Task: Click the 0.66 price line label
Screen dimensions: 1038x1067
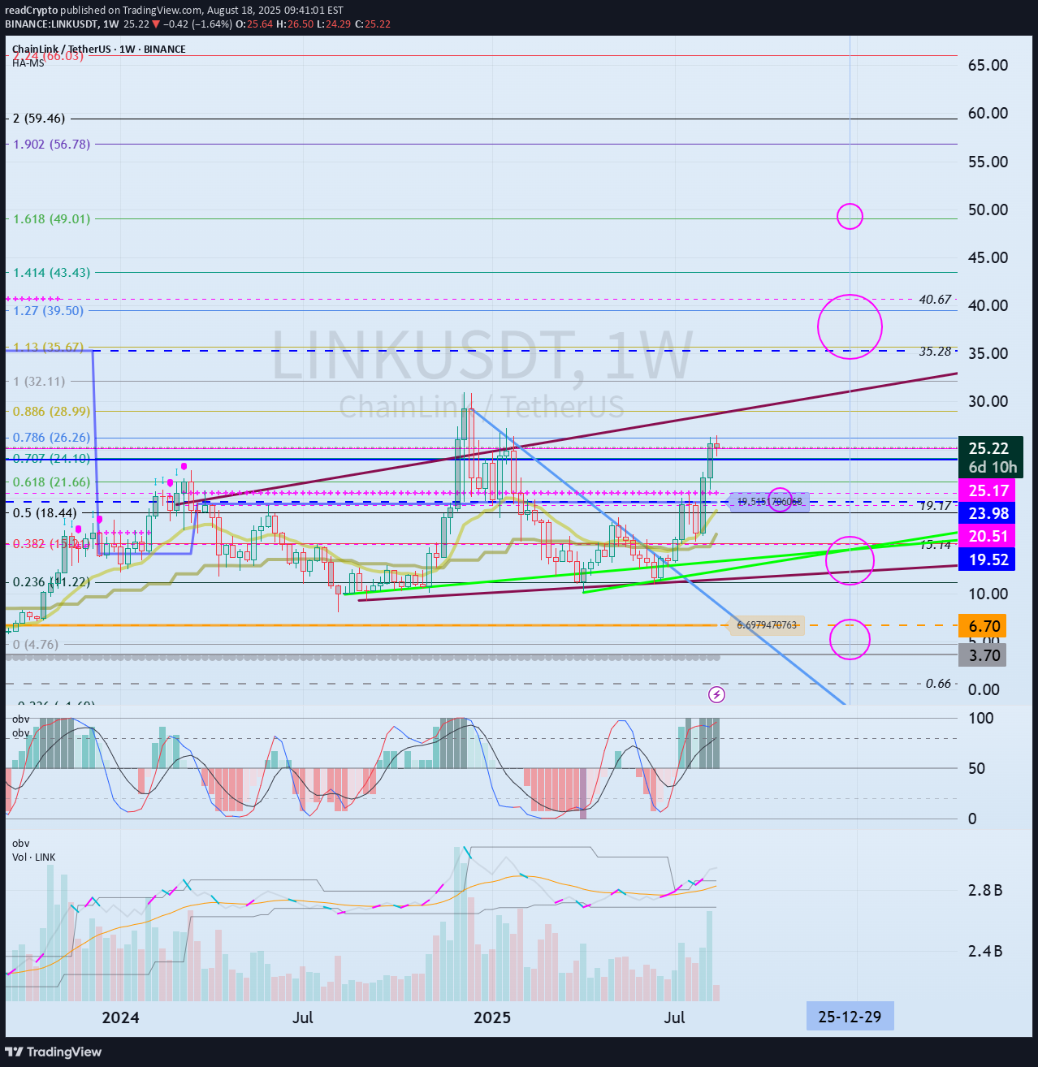Action: tap(938, 684)
